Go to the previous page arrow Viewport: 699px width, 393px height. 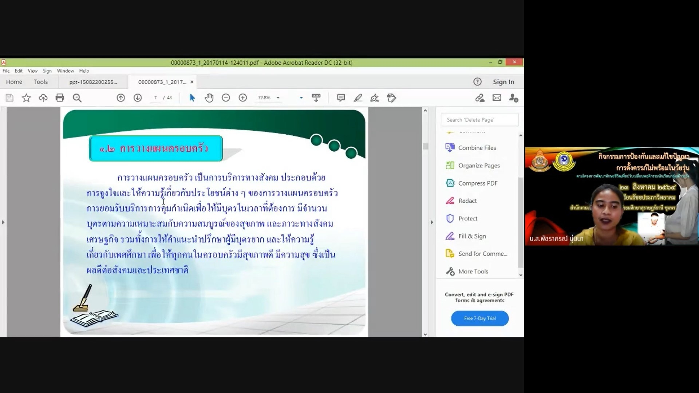121,98
